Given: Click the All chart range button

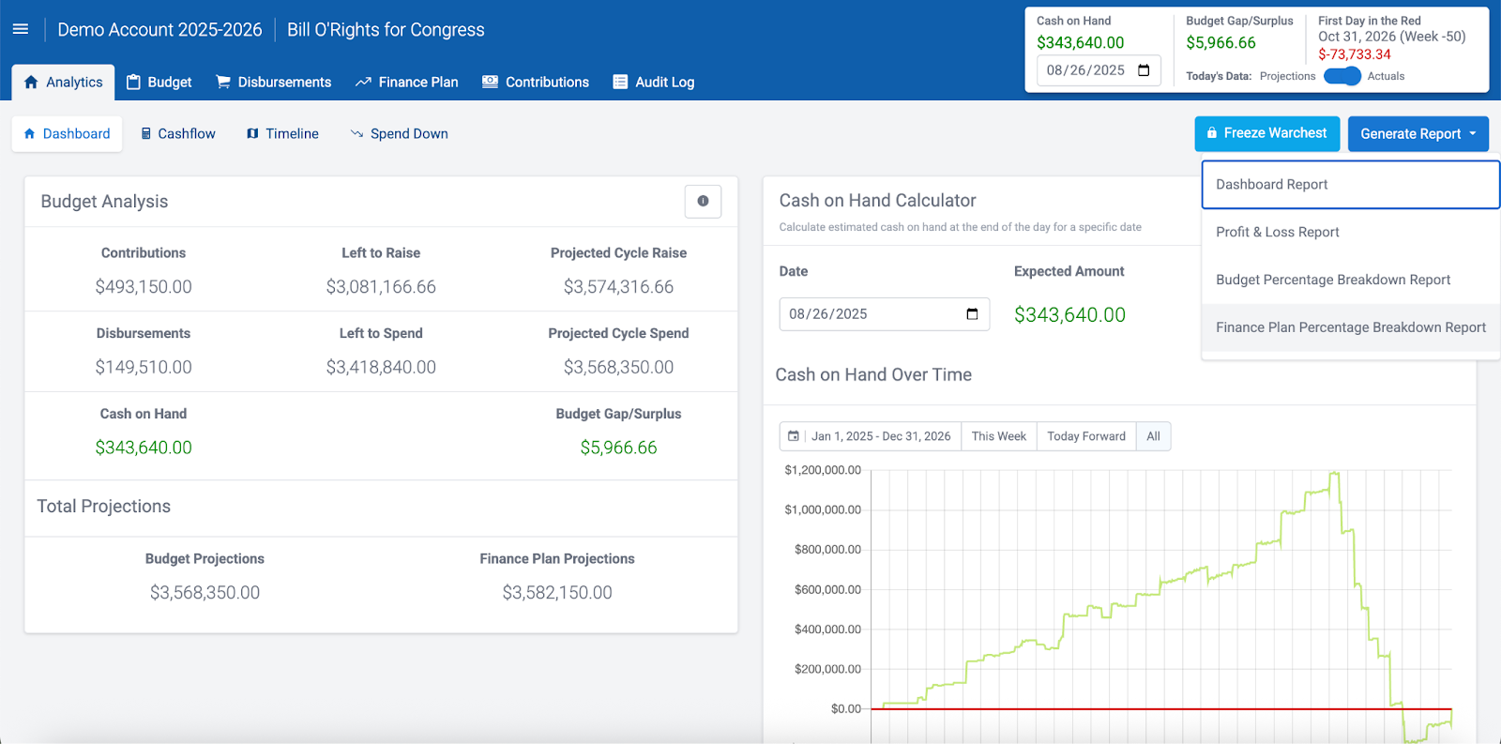Looking at the screenshot, I should (x=1154, y=436).
